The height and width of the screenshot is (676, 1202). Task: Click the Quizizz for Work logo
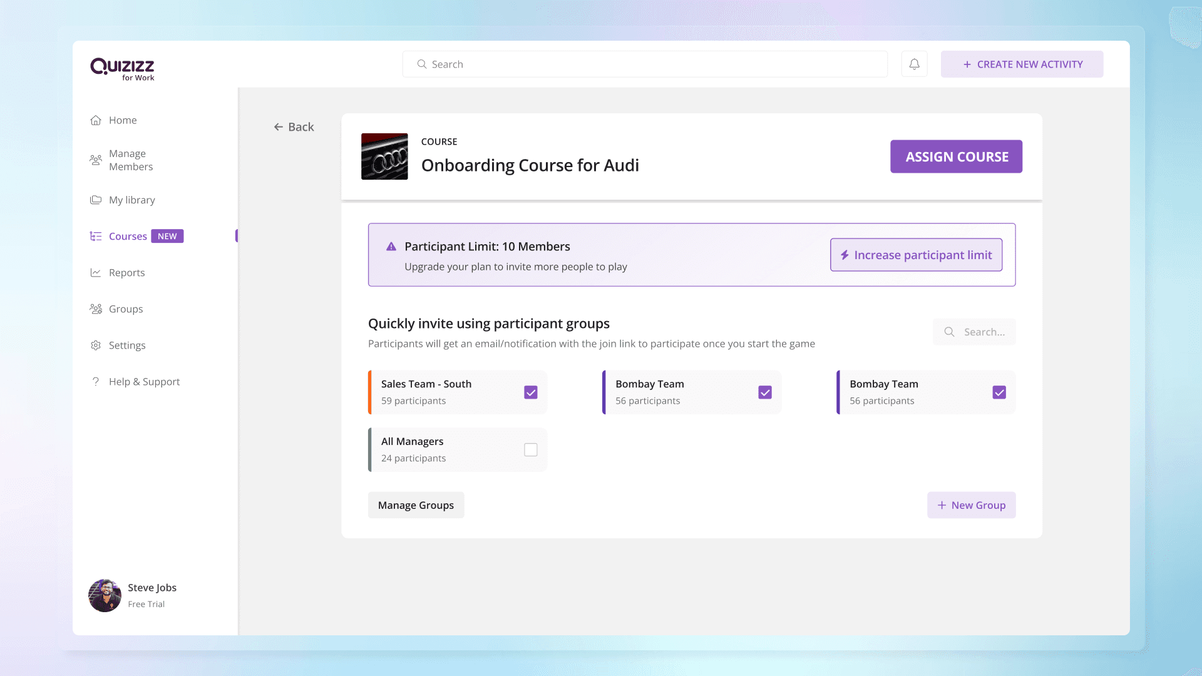point(123,68)
